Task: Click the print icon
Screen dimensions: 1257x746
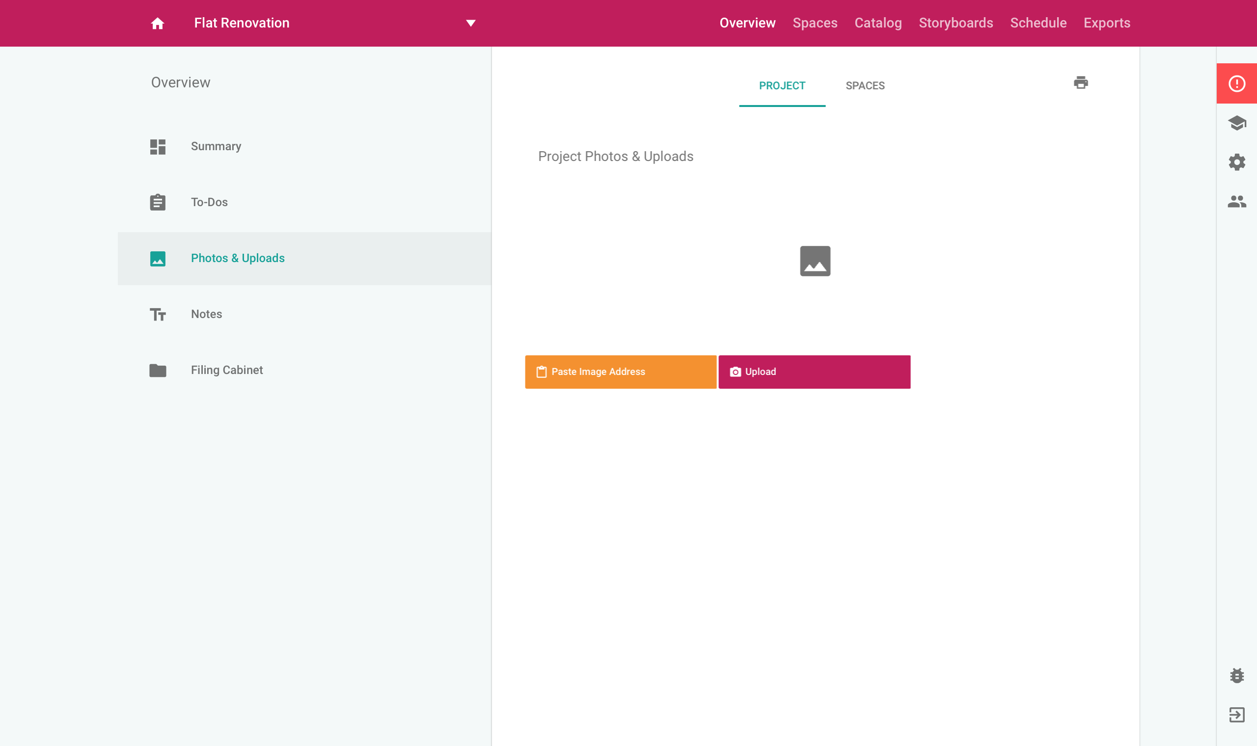Action: (x=1081, y=82)
